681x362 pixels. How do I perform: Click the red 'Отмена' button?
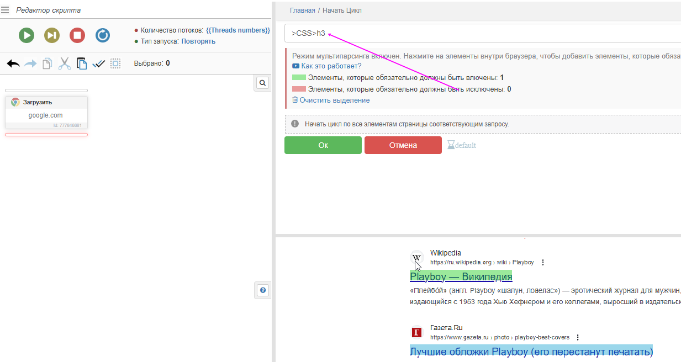(x=403, y=145)
